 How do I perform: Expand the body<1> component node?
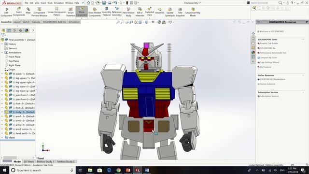2,112
